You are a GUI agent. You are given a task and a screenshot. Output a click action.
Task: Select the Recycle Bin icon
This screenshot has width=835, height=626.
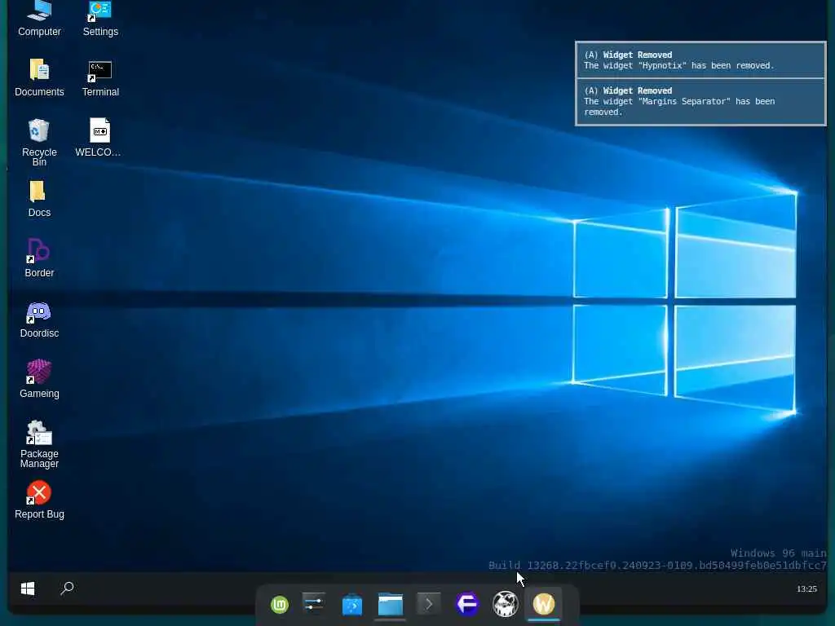coord(39,142)
